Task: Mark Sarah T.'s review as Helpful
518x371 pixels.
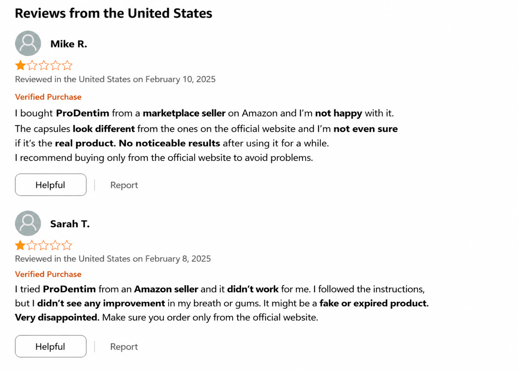Action: click(51, 346)
